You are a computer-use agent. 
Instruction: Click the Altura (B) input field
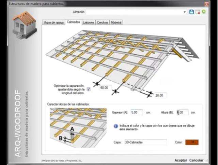point(183,112)
